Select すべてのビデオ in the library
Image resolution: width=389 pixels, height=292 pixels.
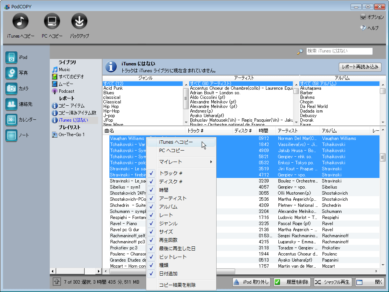coord(71,77)
